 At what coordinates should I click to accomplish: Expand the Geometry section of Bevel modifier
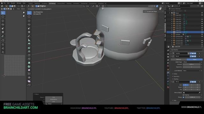[x=176, y=77]
